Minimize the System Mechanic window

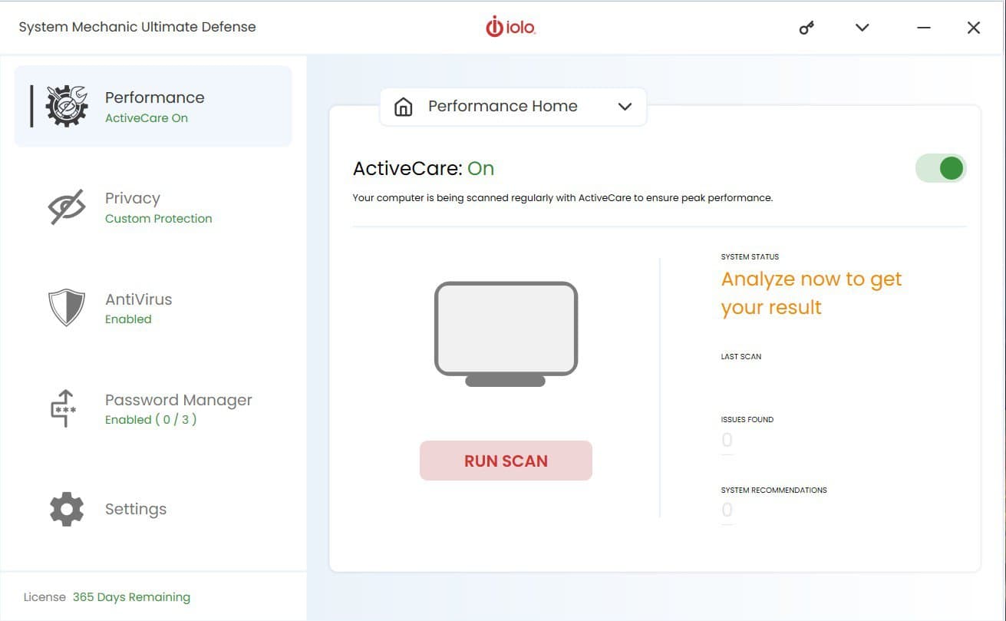[923, 28]
